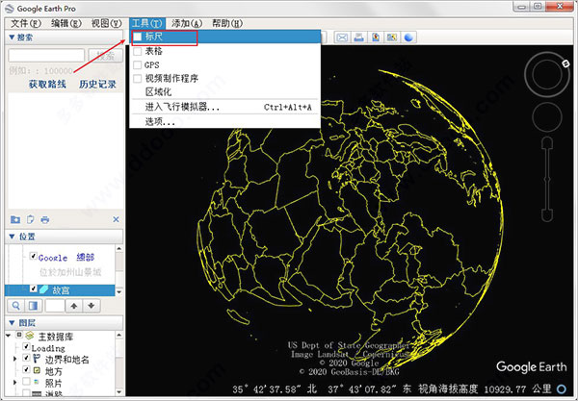Uncheck the 故宫 placemark checkbox

33,288
